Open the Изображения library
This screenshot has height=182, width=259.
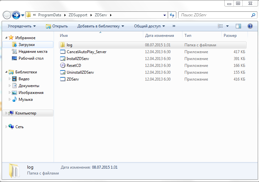(31, 93)
